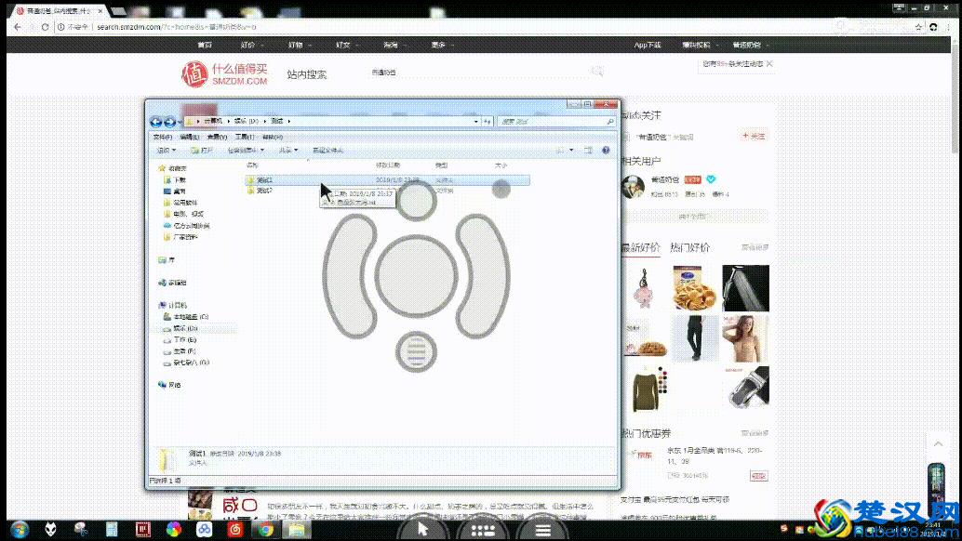
Task: Expand the view options dropdown arrow
Action: 571,150
